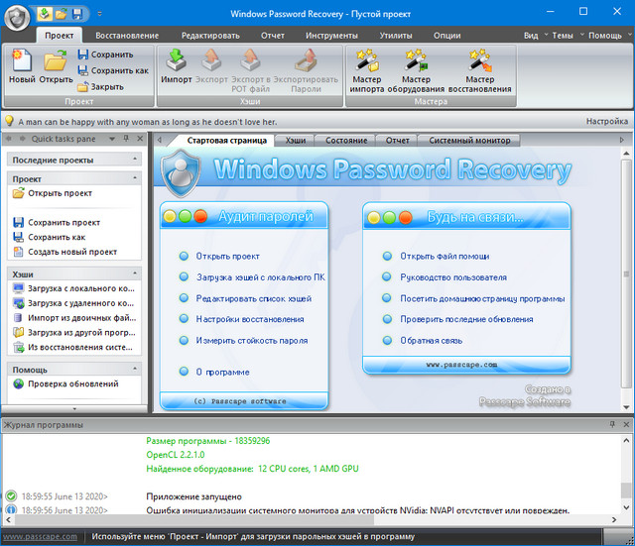Click the round application menu orb button
This screenshot has width=635, height=546.
point(15,15)
